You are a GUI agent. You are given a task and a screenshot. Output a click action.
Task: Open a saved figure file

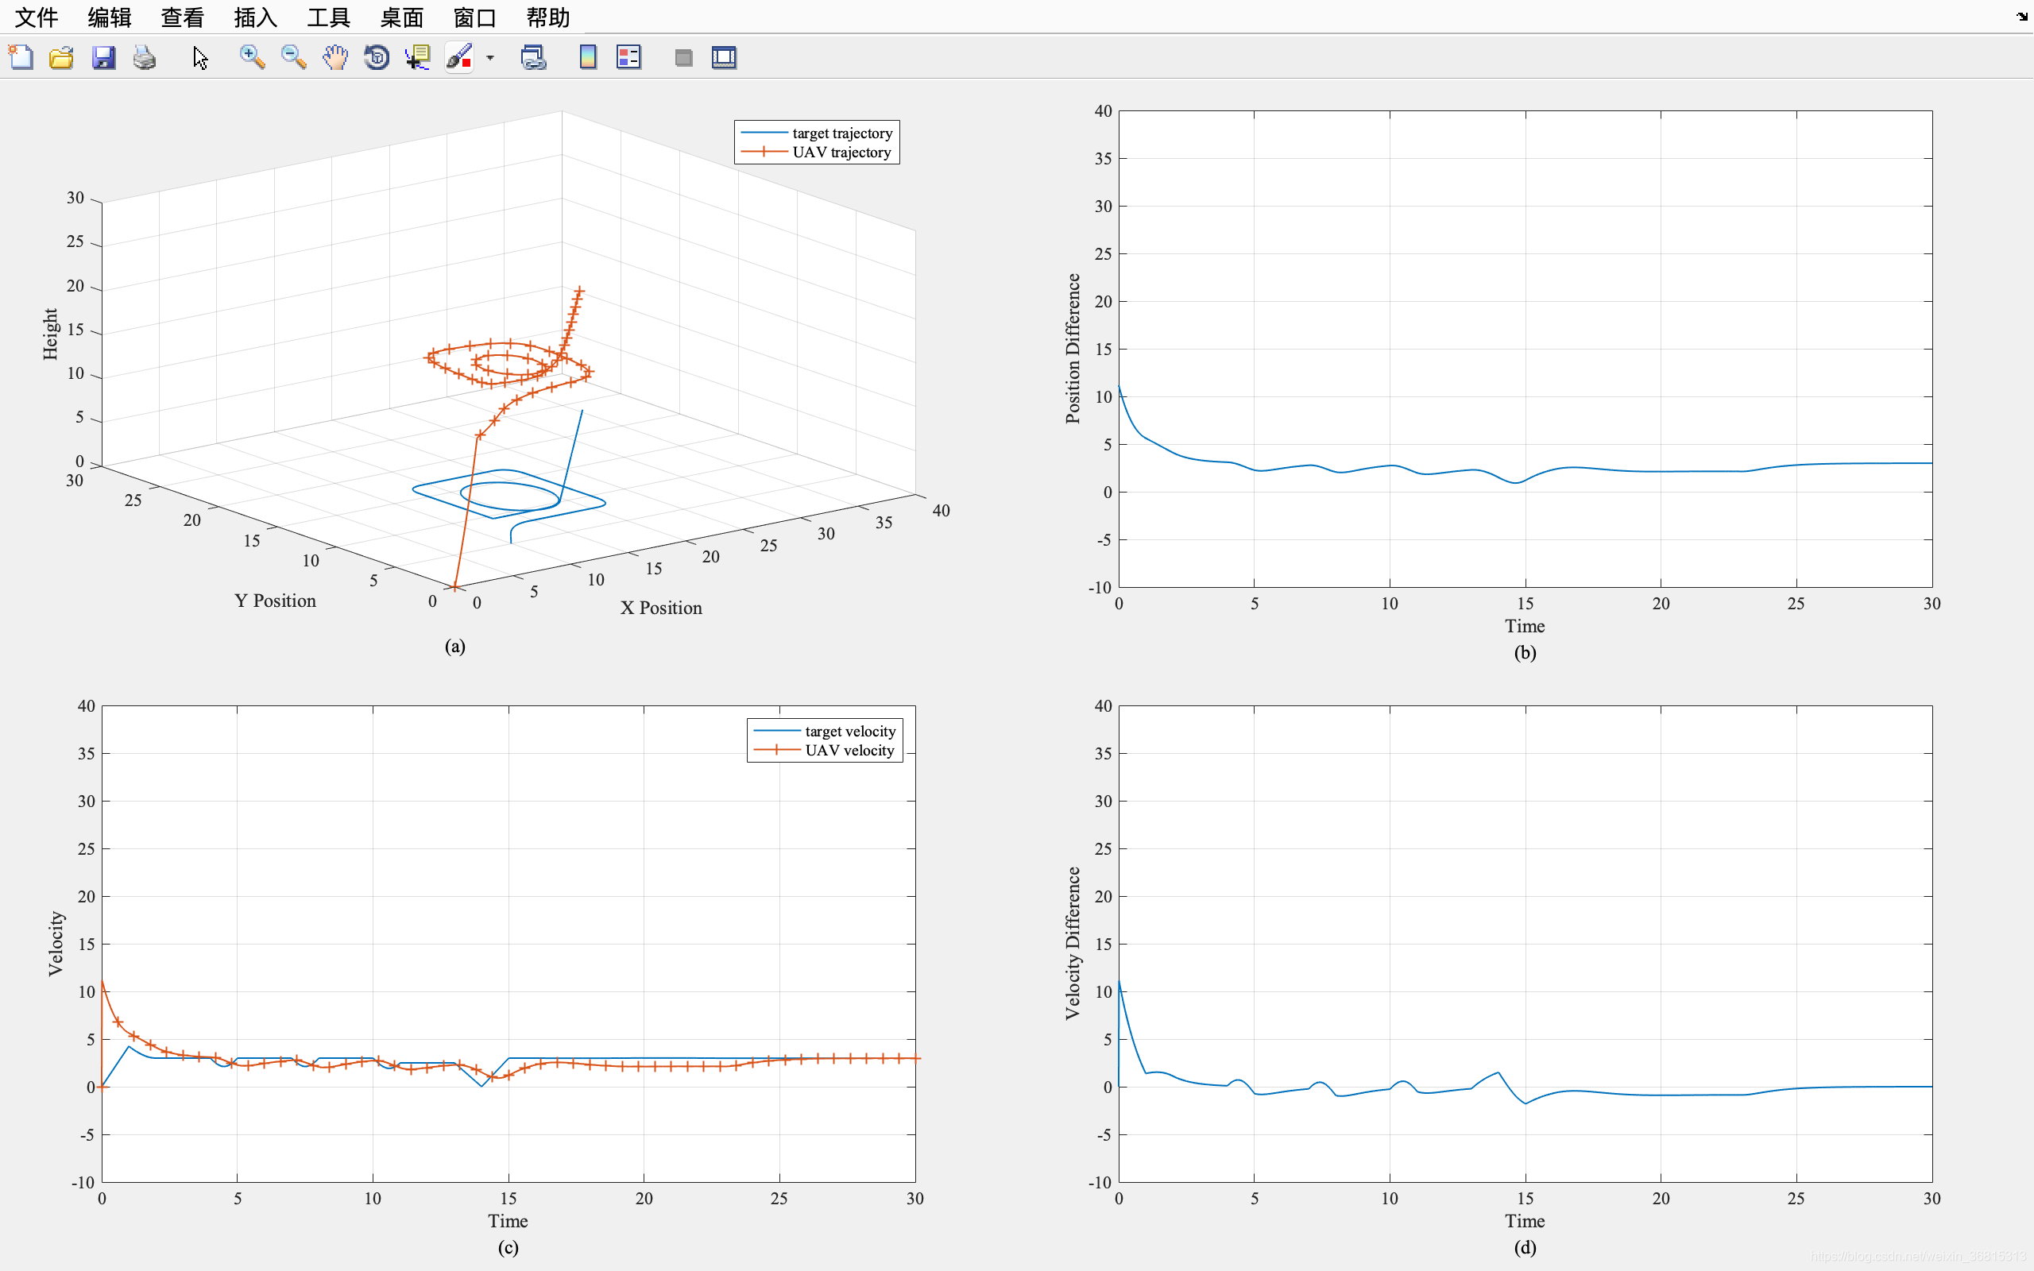pyautogui.click(x=60, y=57)
